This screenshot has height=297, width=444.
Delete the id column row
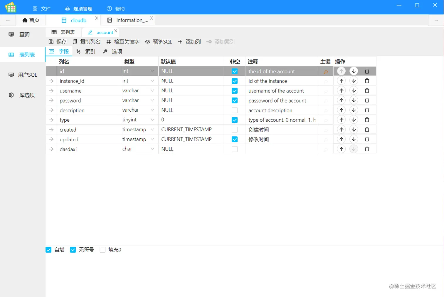click(367, 71)
